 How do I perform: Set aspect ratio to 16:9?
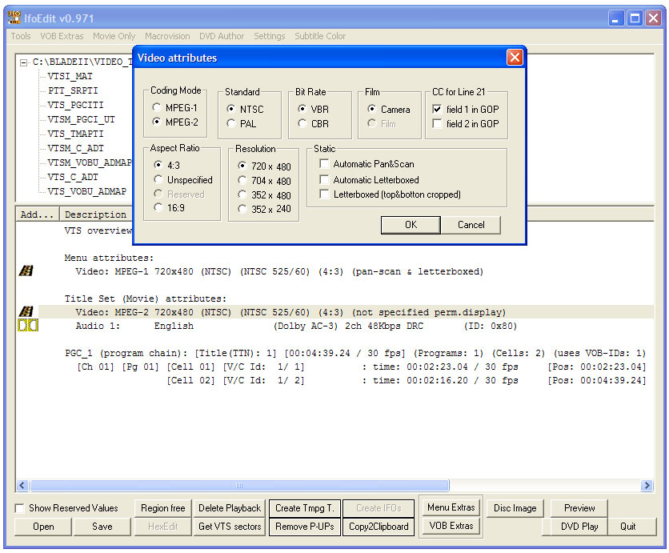(158, 208)
